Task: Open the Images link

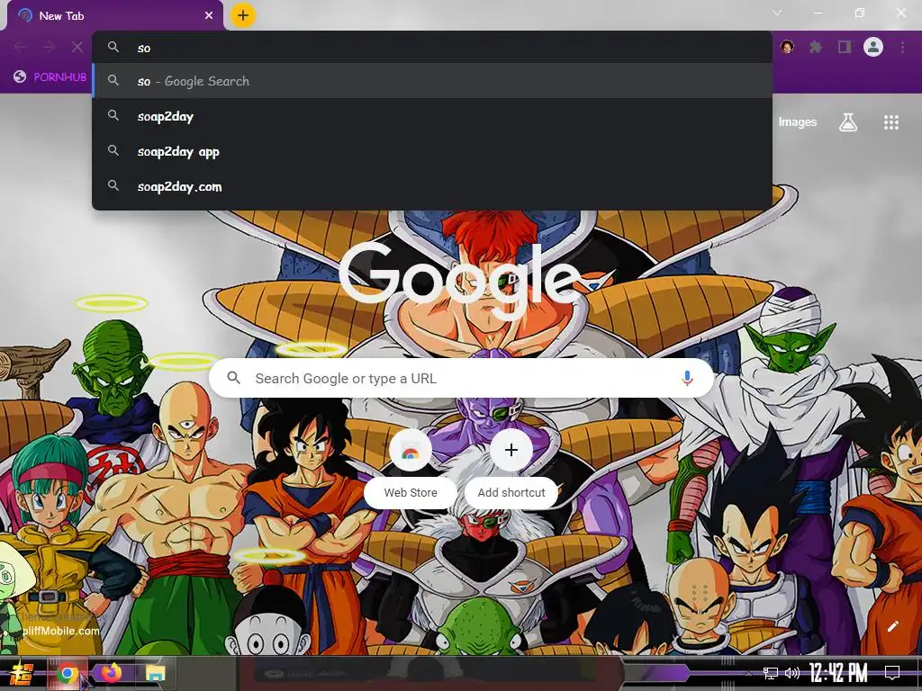Action: coord(798,122)
